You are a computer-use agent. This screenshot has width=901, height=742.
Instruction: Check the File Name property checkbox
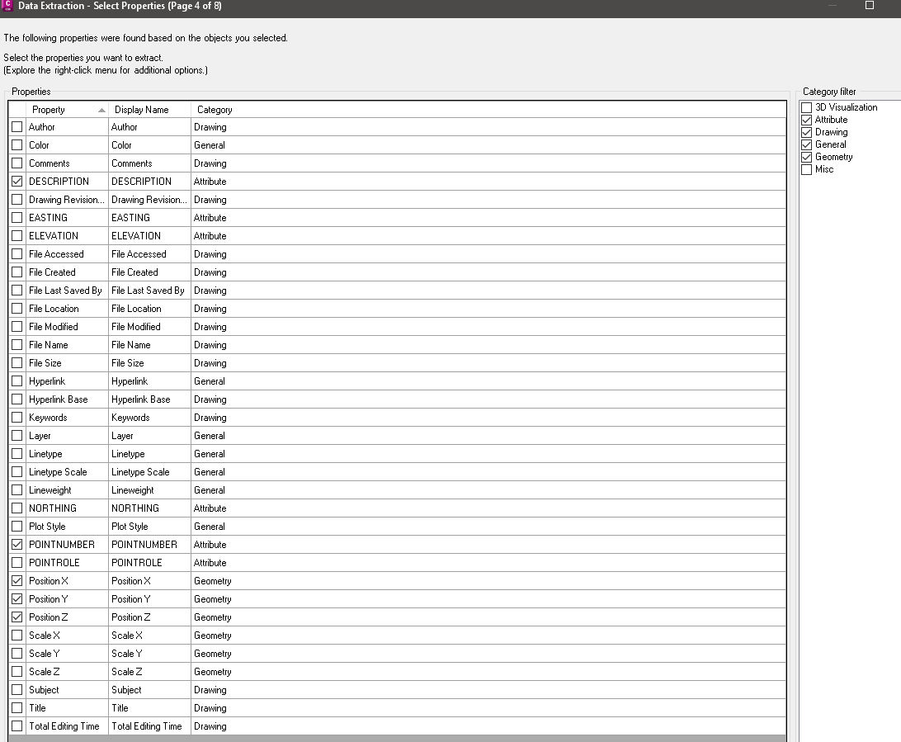[17, 345]
